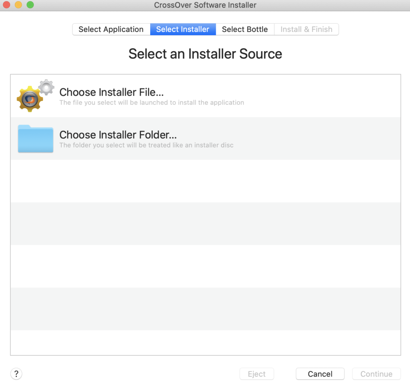The height and width of the screenshot is (390, 410).
Task: Close the installer window with red button
Action: tap(7, 5)
